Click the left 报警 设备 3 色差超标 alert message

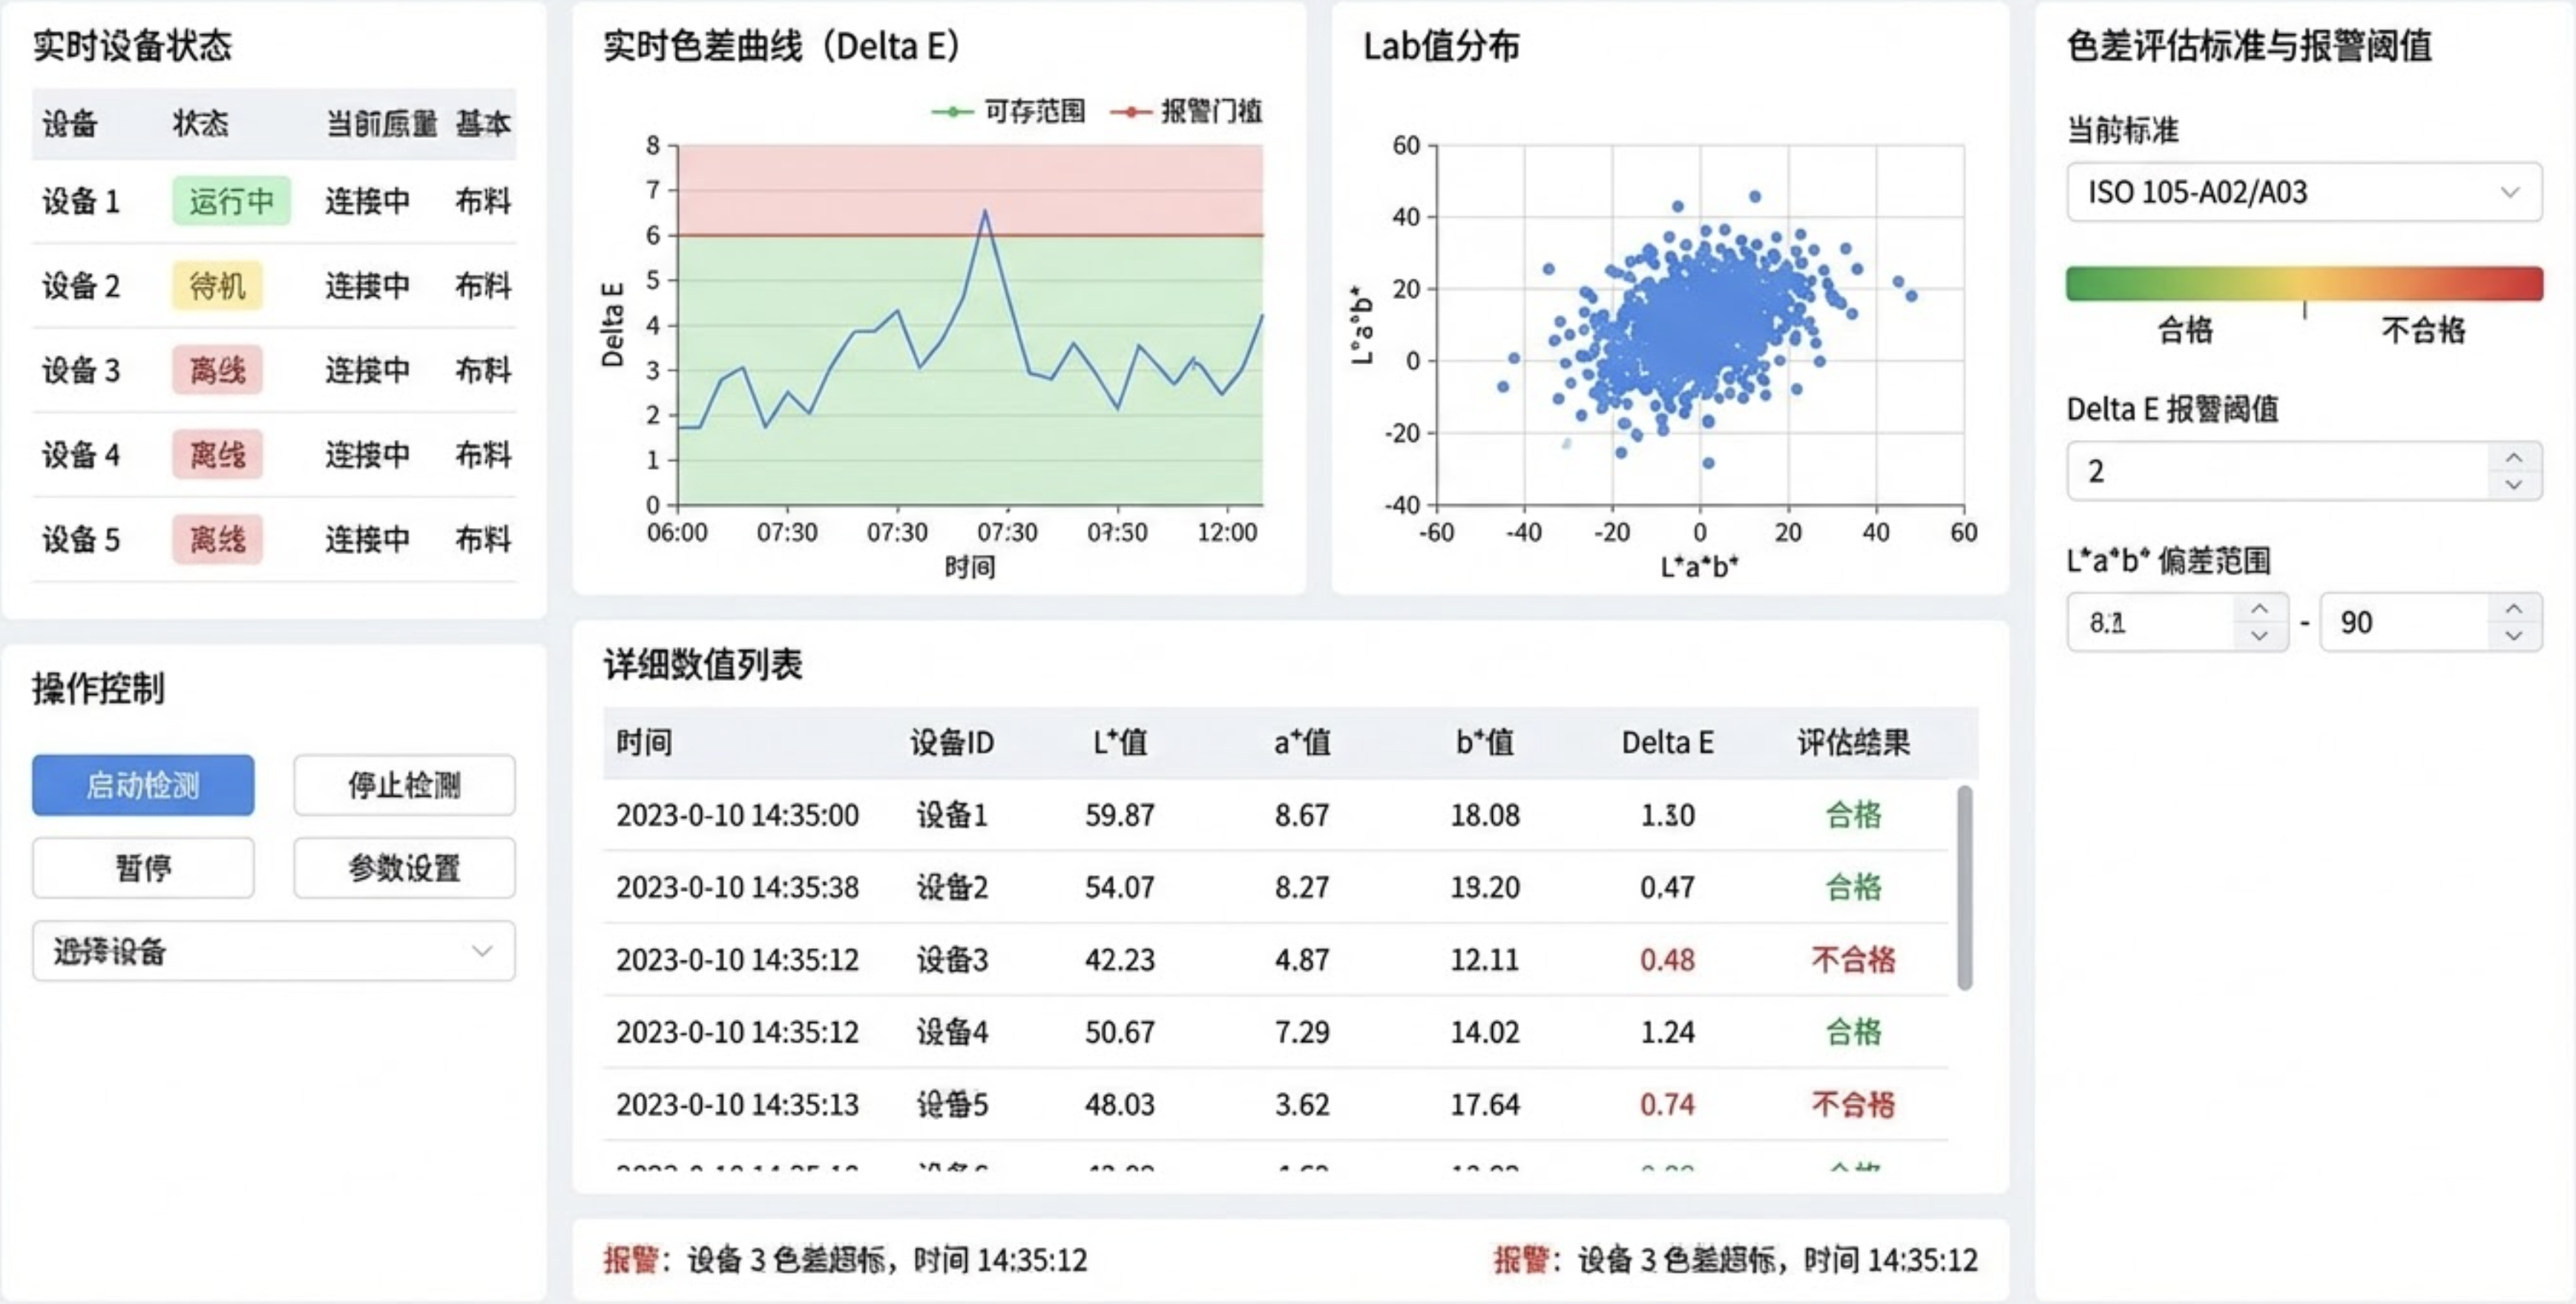[845, 1259]
